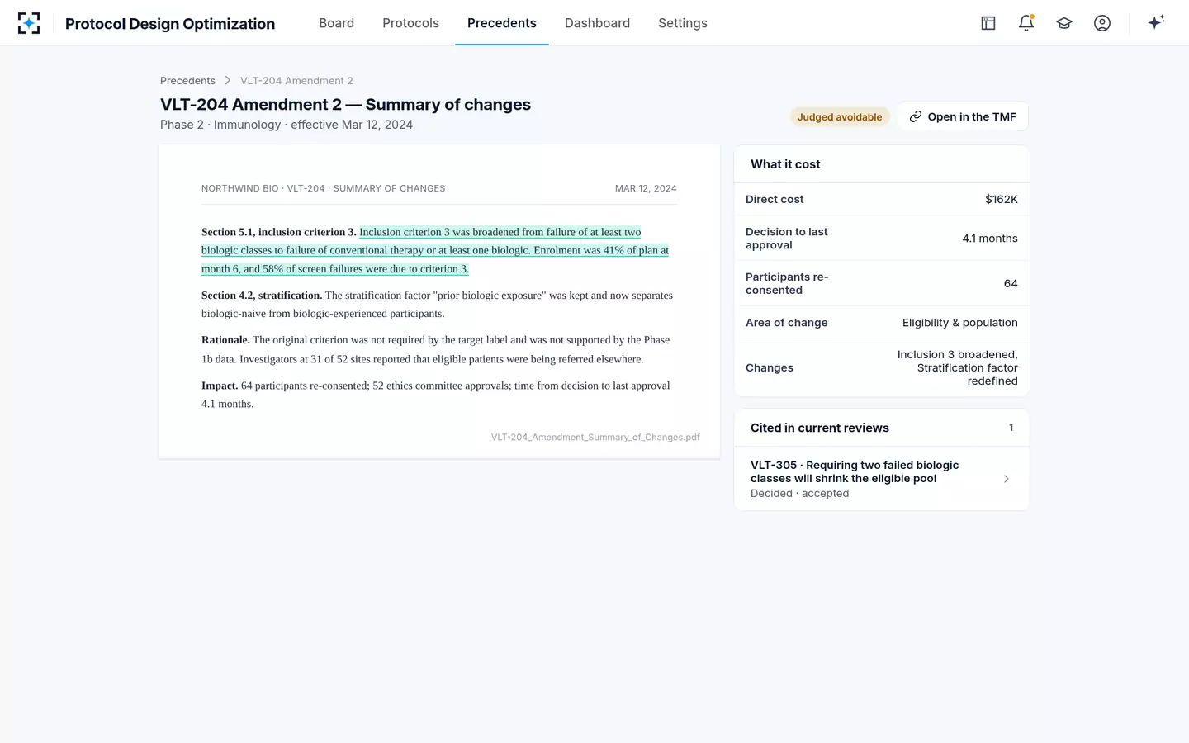Click the Decided accepted status text
Screen dimensions: 1189x743
coord(799,494)
